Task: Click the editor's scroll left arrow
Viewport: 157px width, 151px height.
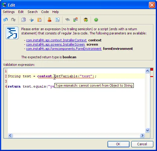Action: point(10,135)
